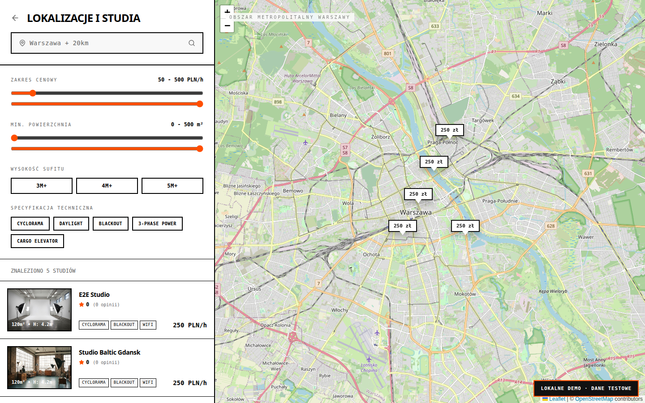Screen dimensions: 645x403
Task: Toggle the 4M+ ceiling height filter
Action: pos(107,186)
